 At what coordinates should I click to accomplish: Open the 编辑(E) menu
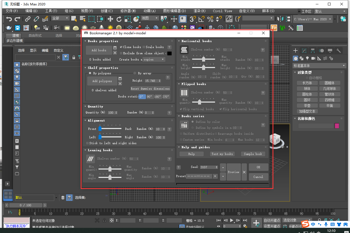(x=31, y=11)
